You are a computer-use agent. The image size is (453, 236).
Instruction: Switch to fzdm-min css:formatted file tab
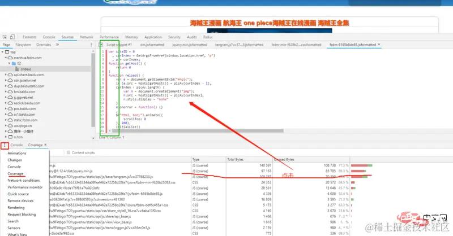(296, 45)
